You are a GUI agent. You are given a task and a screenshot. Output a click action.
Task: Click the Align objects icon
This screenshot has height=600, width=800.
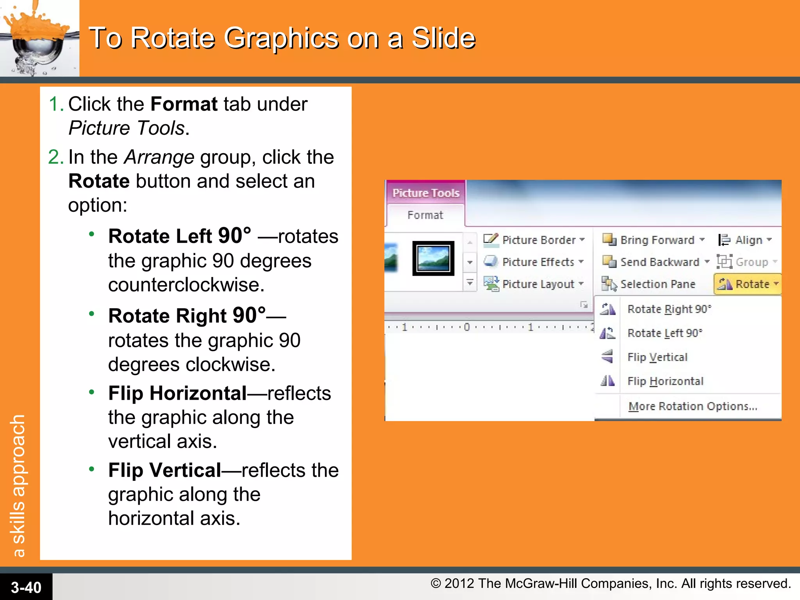point(724,240)
